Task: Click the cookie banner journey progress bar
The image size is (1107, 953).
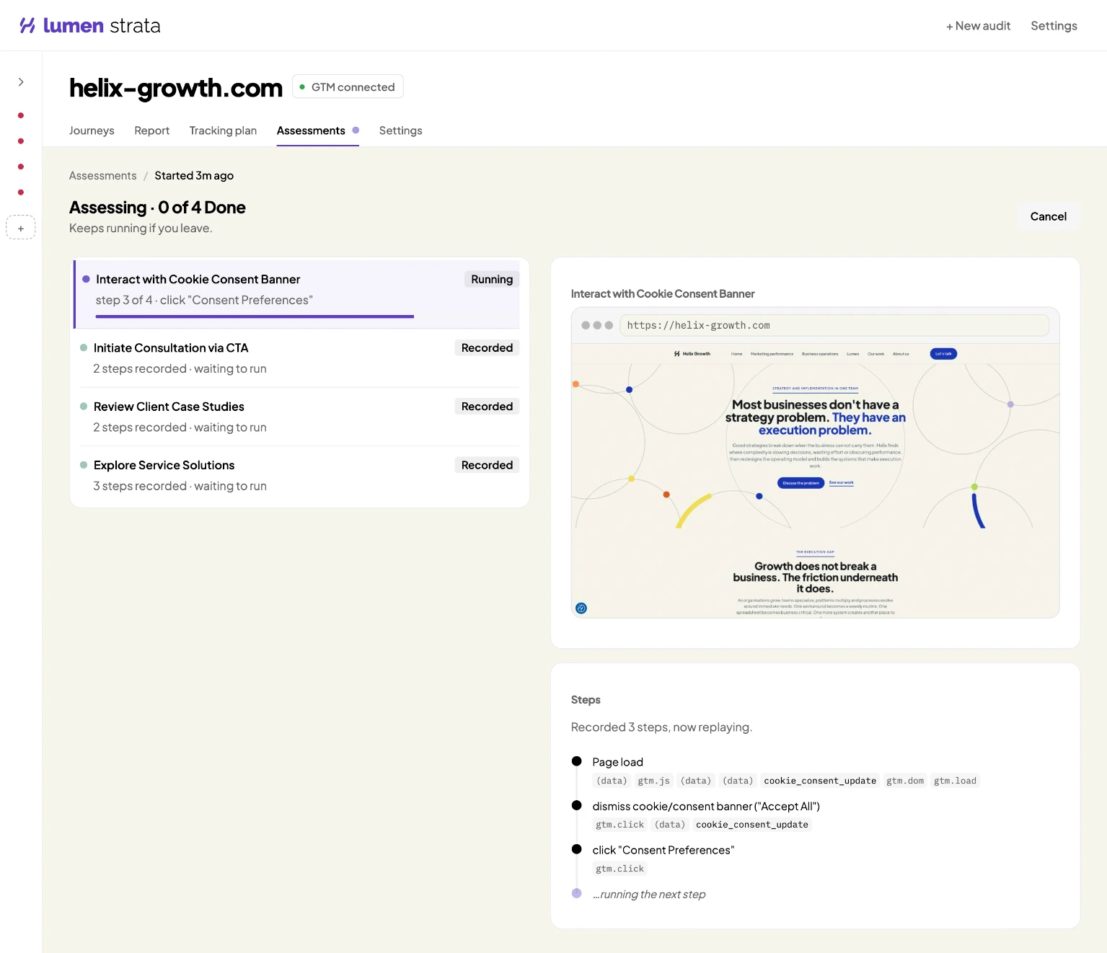Action: click(x=255, y=316)
